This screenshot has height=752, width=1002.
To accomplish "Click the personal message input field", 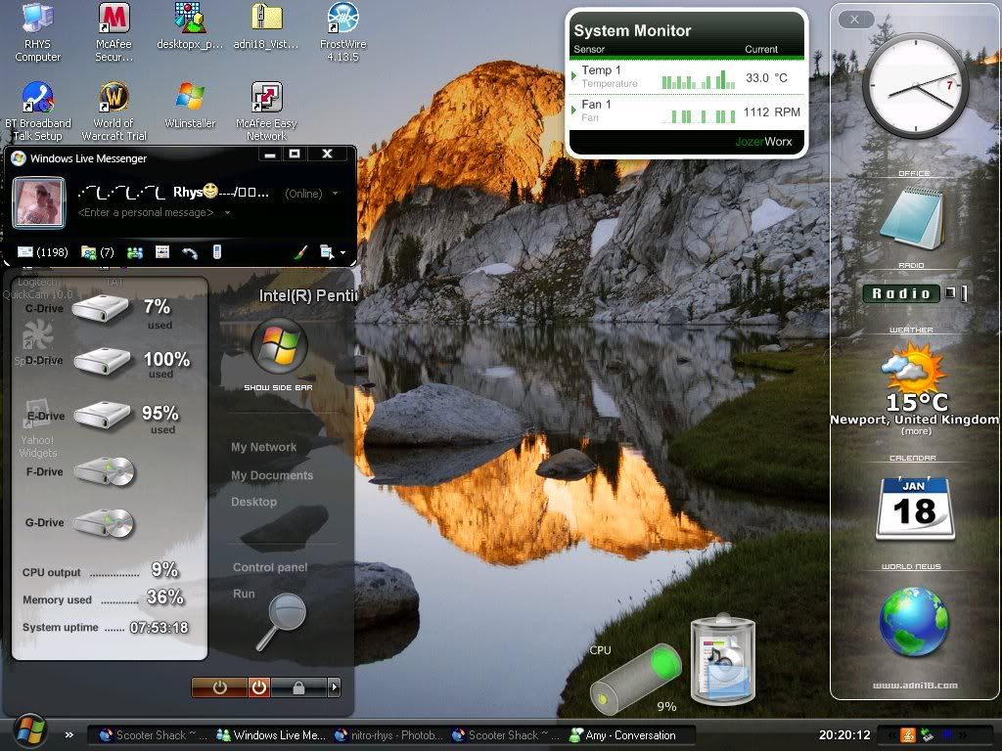I will (147, 212).
